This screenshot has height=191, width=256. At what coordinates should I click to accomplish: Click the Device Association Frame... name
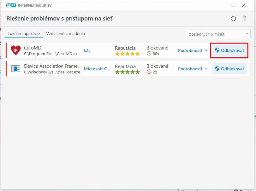(52, 66)
